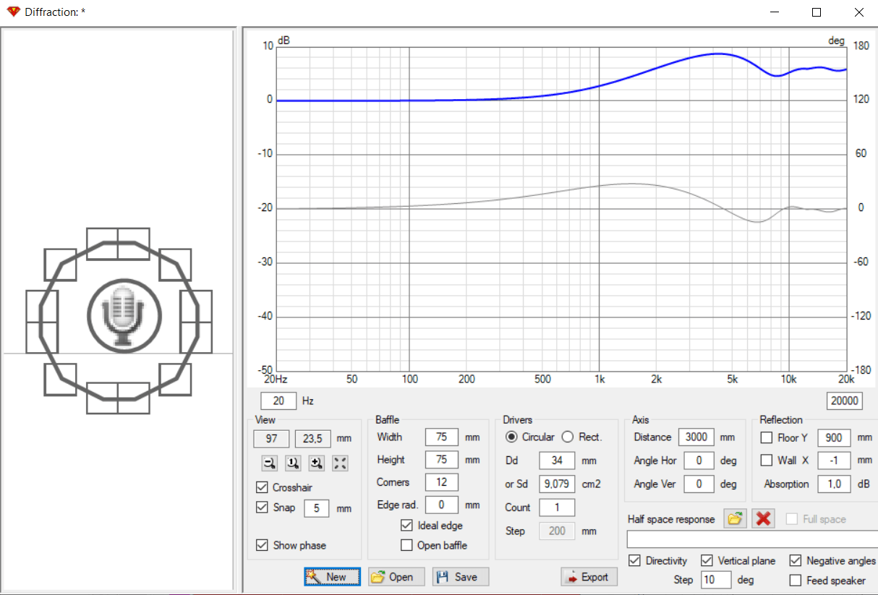The width and height of the screenshot is (878, 595).
Task: Disable the Show phase checkbox
Action: (262, 545)
